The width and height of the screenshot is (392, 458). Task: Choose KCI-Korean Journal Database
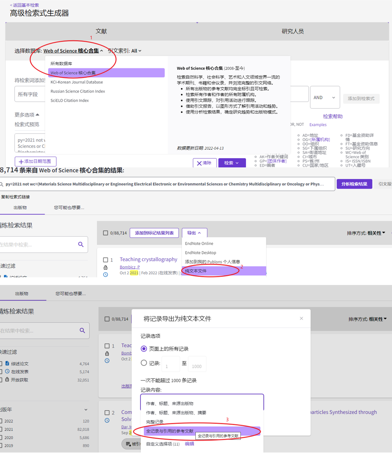point(107,82)
